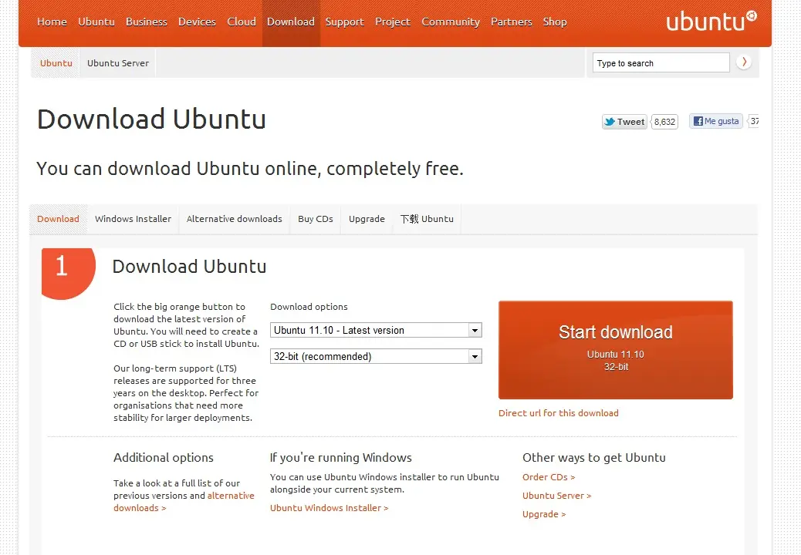
Task: Switch to the Upgrade tab
Action: coord(367,219)
